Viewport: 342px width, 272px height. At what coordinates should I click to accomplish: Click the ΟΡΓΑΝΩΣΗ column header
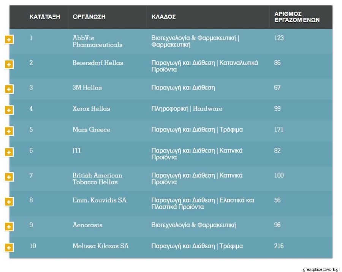89,17
